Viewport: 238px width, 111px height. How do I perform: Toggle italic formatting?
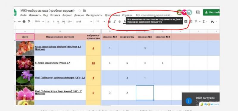click(x=115, y=22)
